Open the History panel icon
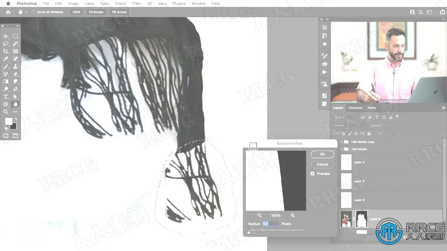447x251 pixels. 324,36
